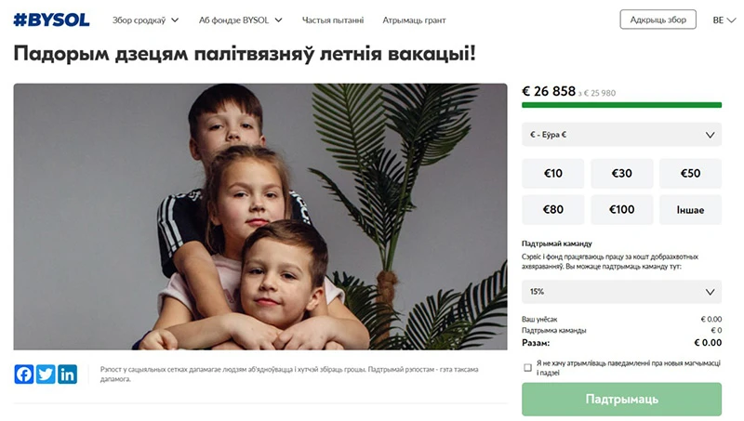Share the fundraiser on LinkedIn
The width and height of the screenshot is (744, 421).
pyautogui.click(x=67, y=375)
